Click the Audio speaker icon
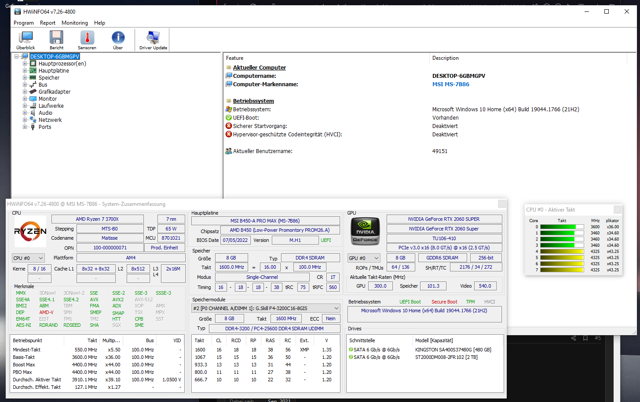640x402 pixels. pos(33,113)
